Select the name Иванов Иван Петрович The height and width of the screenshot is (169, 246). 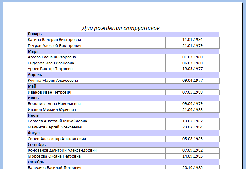pos(49,92)
